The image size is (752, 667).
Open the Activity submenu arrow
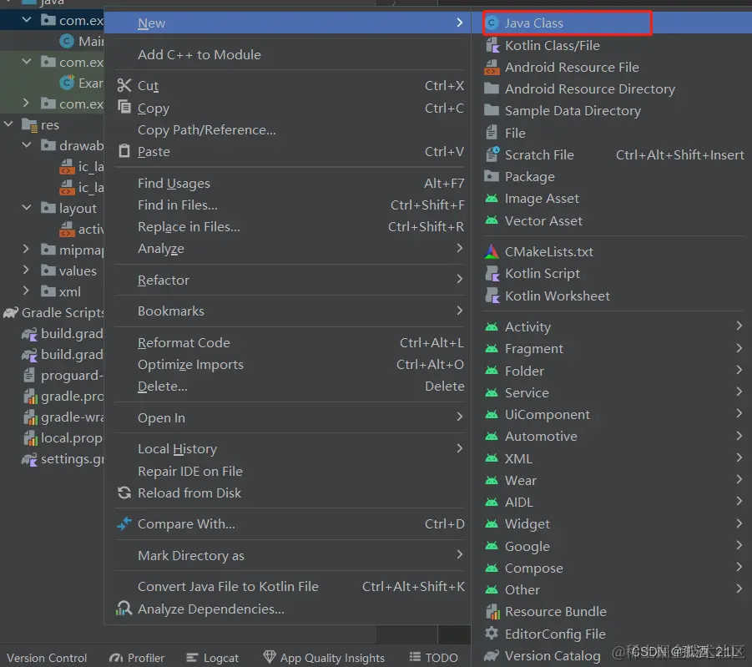coord(739,326)
